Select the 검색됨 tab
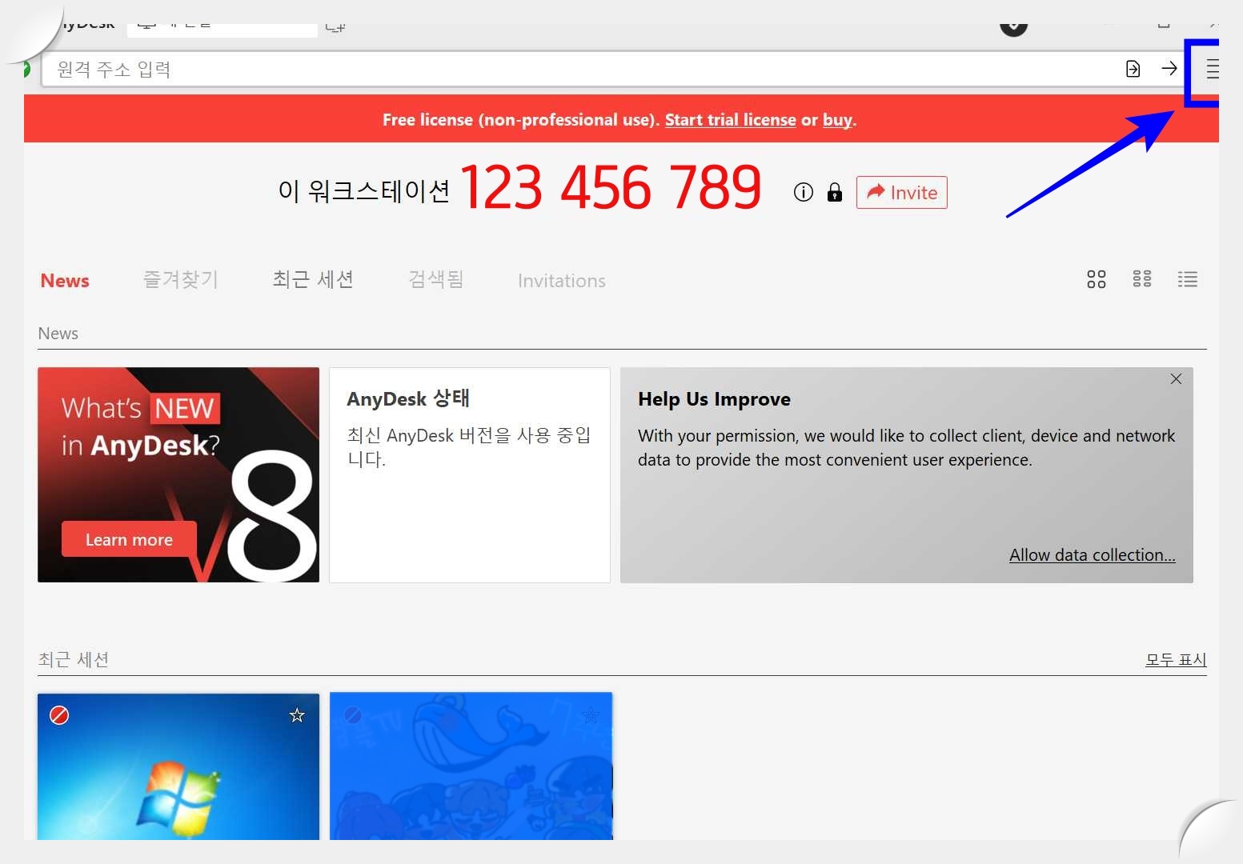Screen dimensions: 1243x864 [435, 279]
